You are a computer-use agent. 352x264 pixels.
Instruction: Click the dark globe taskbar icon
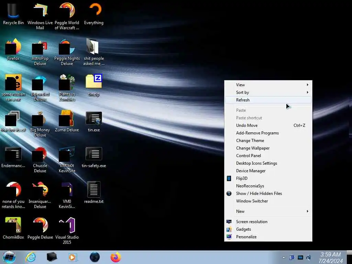(x=95, y=257)
